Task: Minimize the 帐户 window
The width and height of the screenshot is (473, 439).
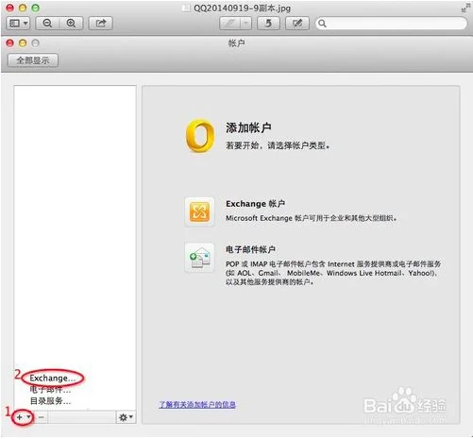Action: coord(23,43)
